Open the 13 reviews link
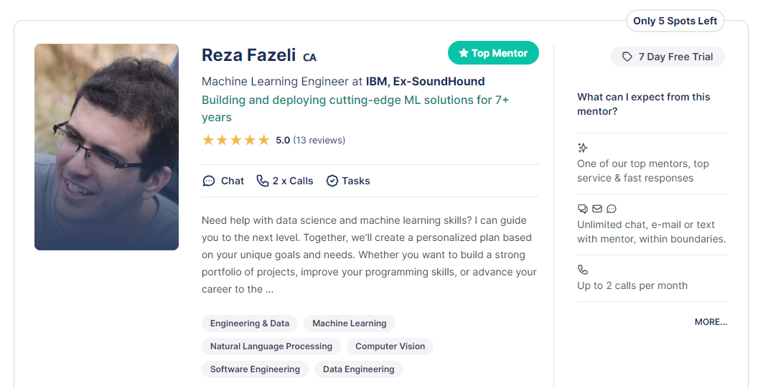 (319, 140)
